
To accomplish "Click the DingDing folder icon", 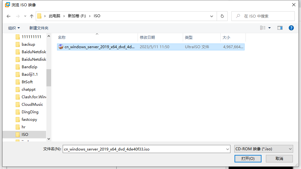I will click(18, 112).
